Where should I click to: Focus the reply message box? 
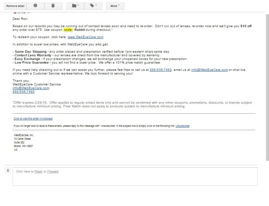pos(135,177)
